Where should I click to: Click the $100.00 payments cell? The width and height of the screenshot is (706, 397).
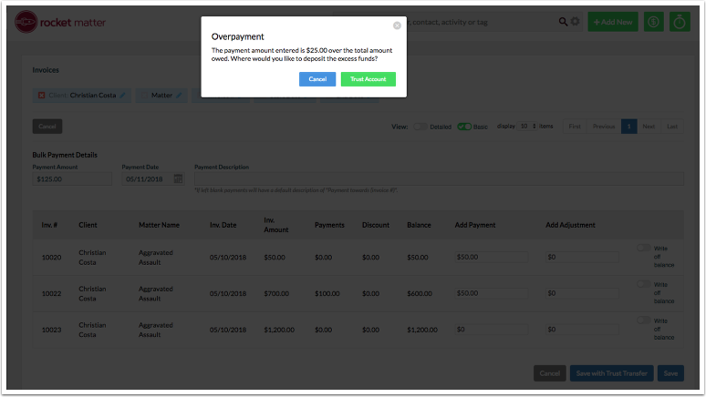click(x=327, y=293)
